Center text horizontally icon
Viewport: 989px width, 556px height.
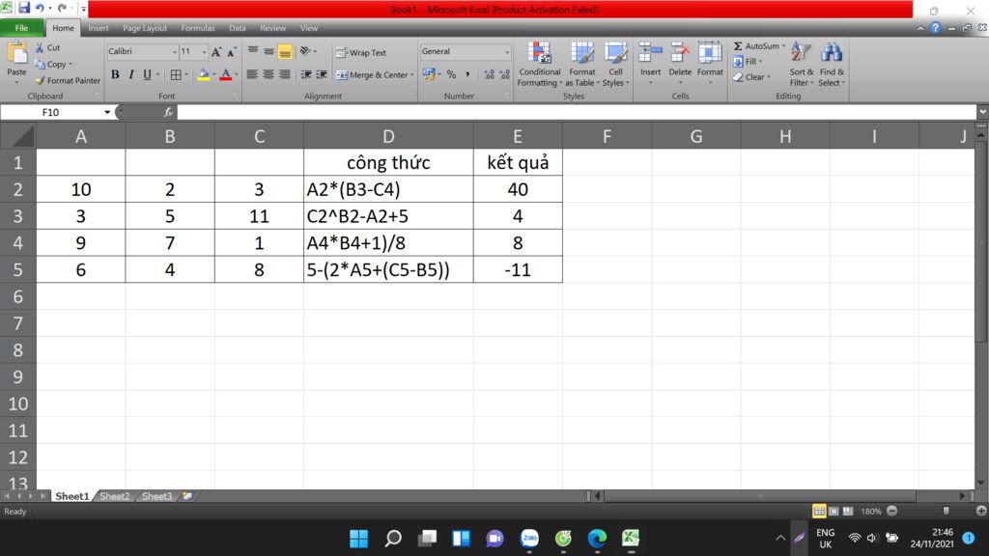[268, 74]
